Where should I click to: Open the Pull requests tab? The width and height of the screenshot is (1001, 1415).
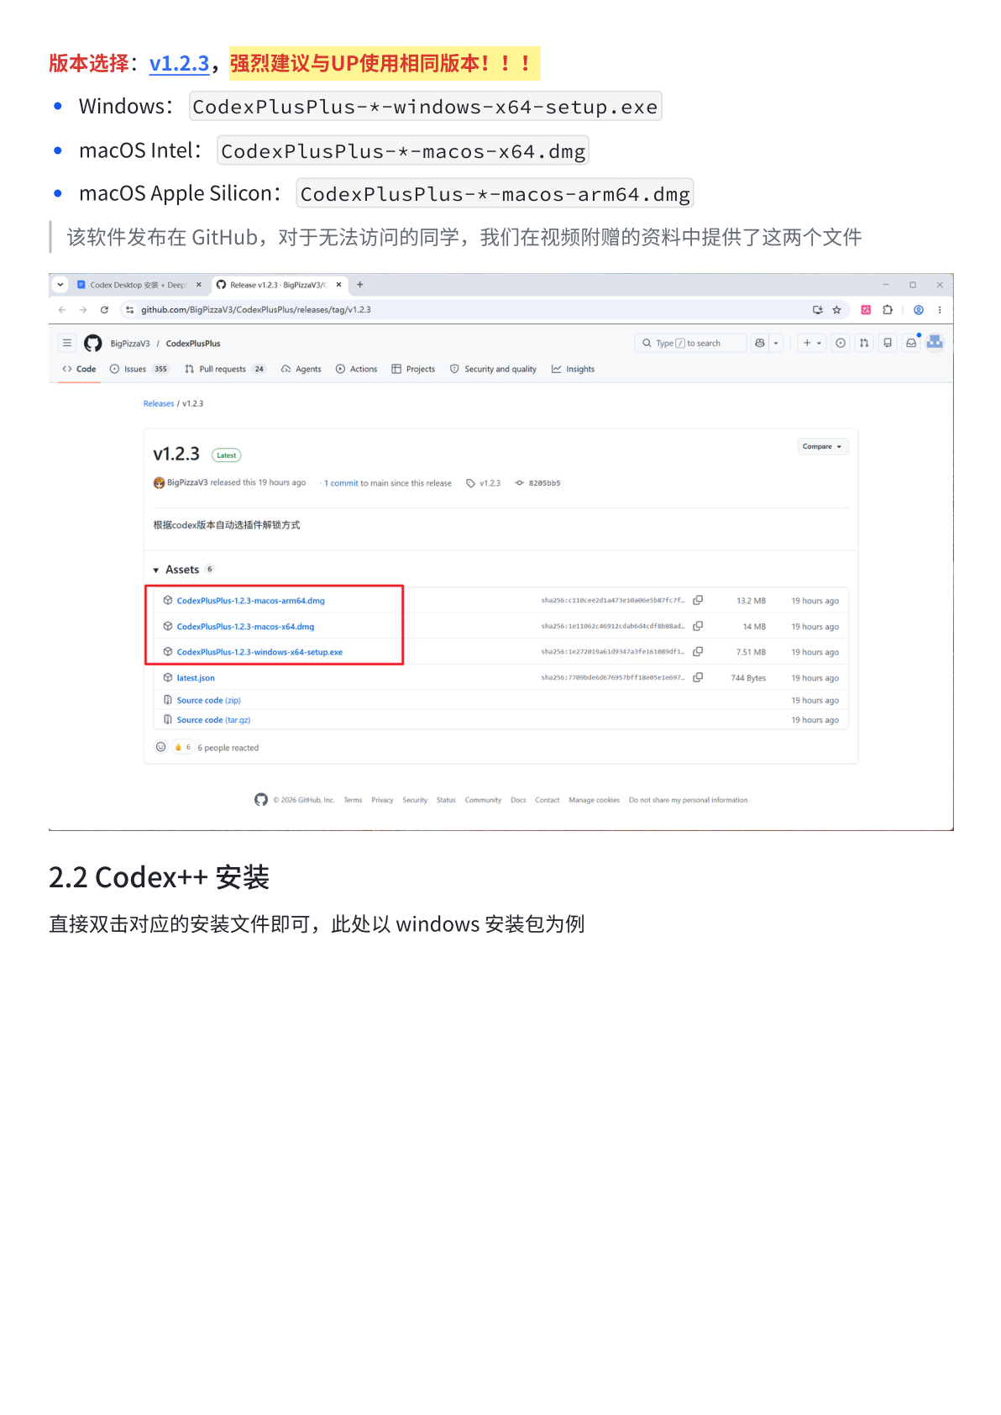click(225, 369)
